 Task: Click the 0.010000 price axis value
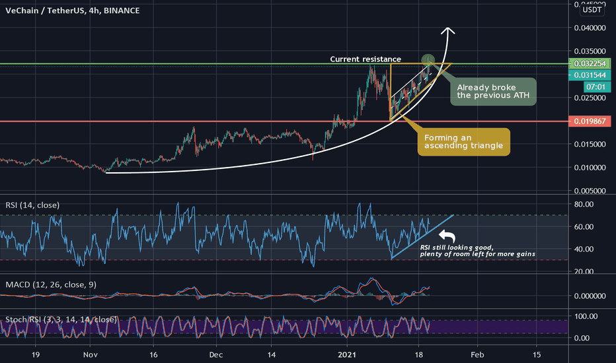pyautogui.click(x=590, y=168)
